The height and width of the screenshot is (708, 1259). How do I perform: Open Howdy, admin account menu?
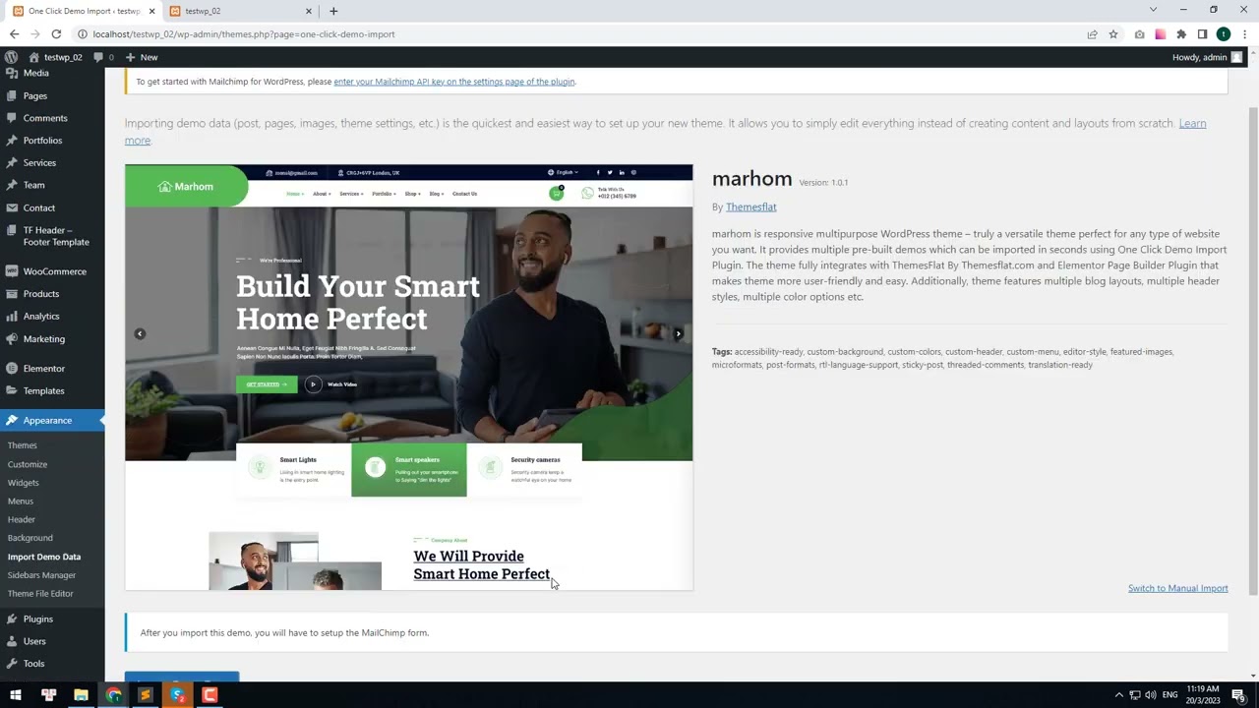(x=1207, y=57)
